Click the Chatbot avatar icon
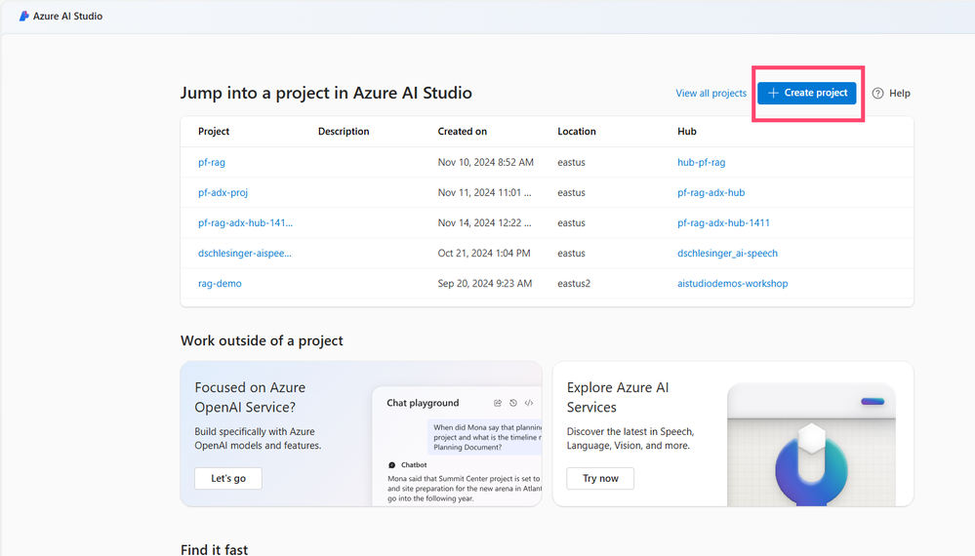Viewport: 975px width, 556px height. [391, 464]
